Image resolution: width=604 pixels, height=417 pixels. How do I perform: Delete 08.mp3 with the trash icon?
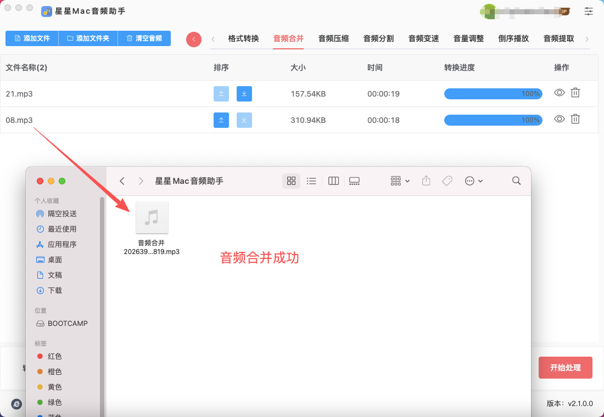pos(575,119)
